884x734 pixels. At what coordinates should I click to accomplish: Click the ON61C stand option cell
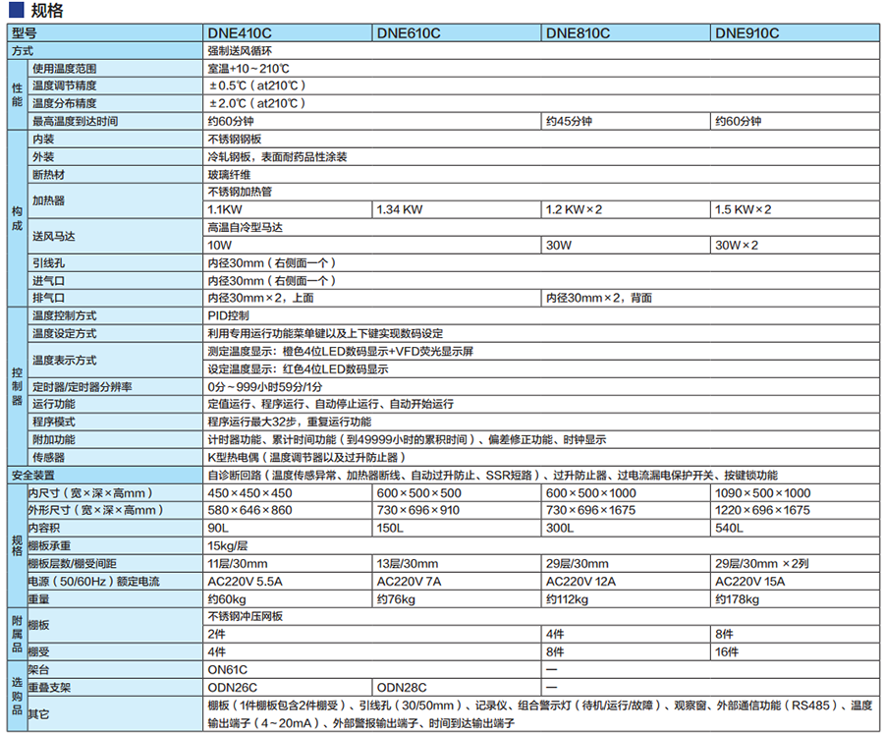tap(227, 668)
